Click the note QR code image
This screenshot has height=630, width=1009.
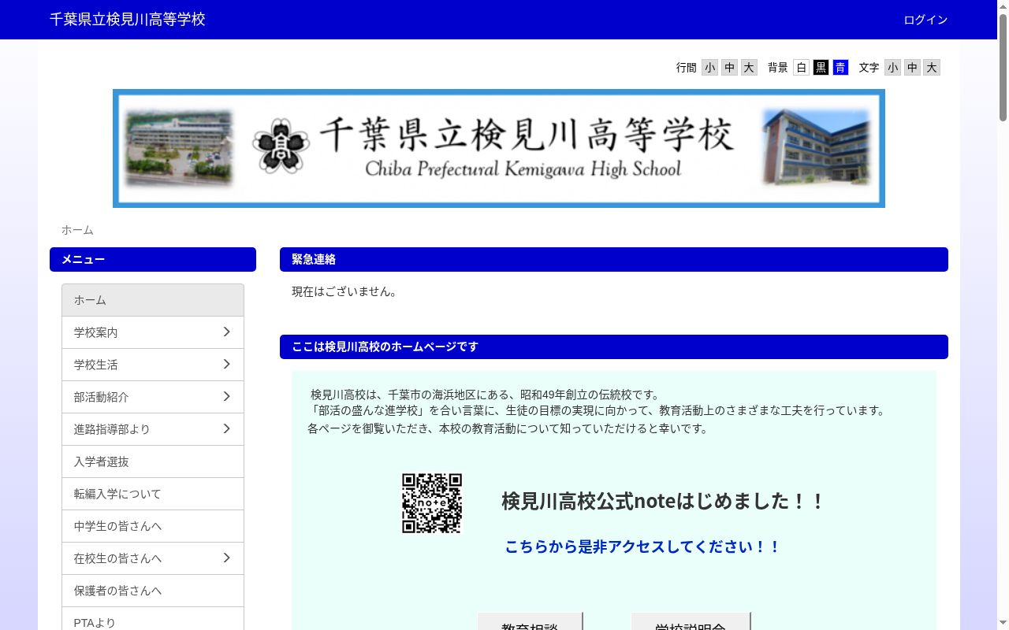432,503
